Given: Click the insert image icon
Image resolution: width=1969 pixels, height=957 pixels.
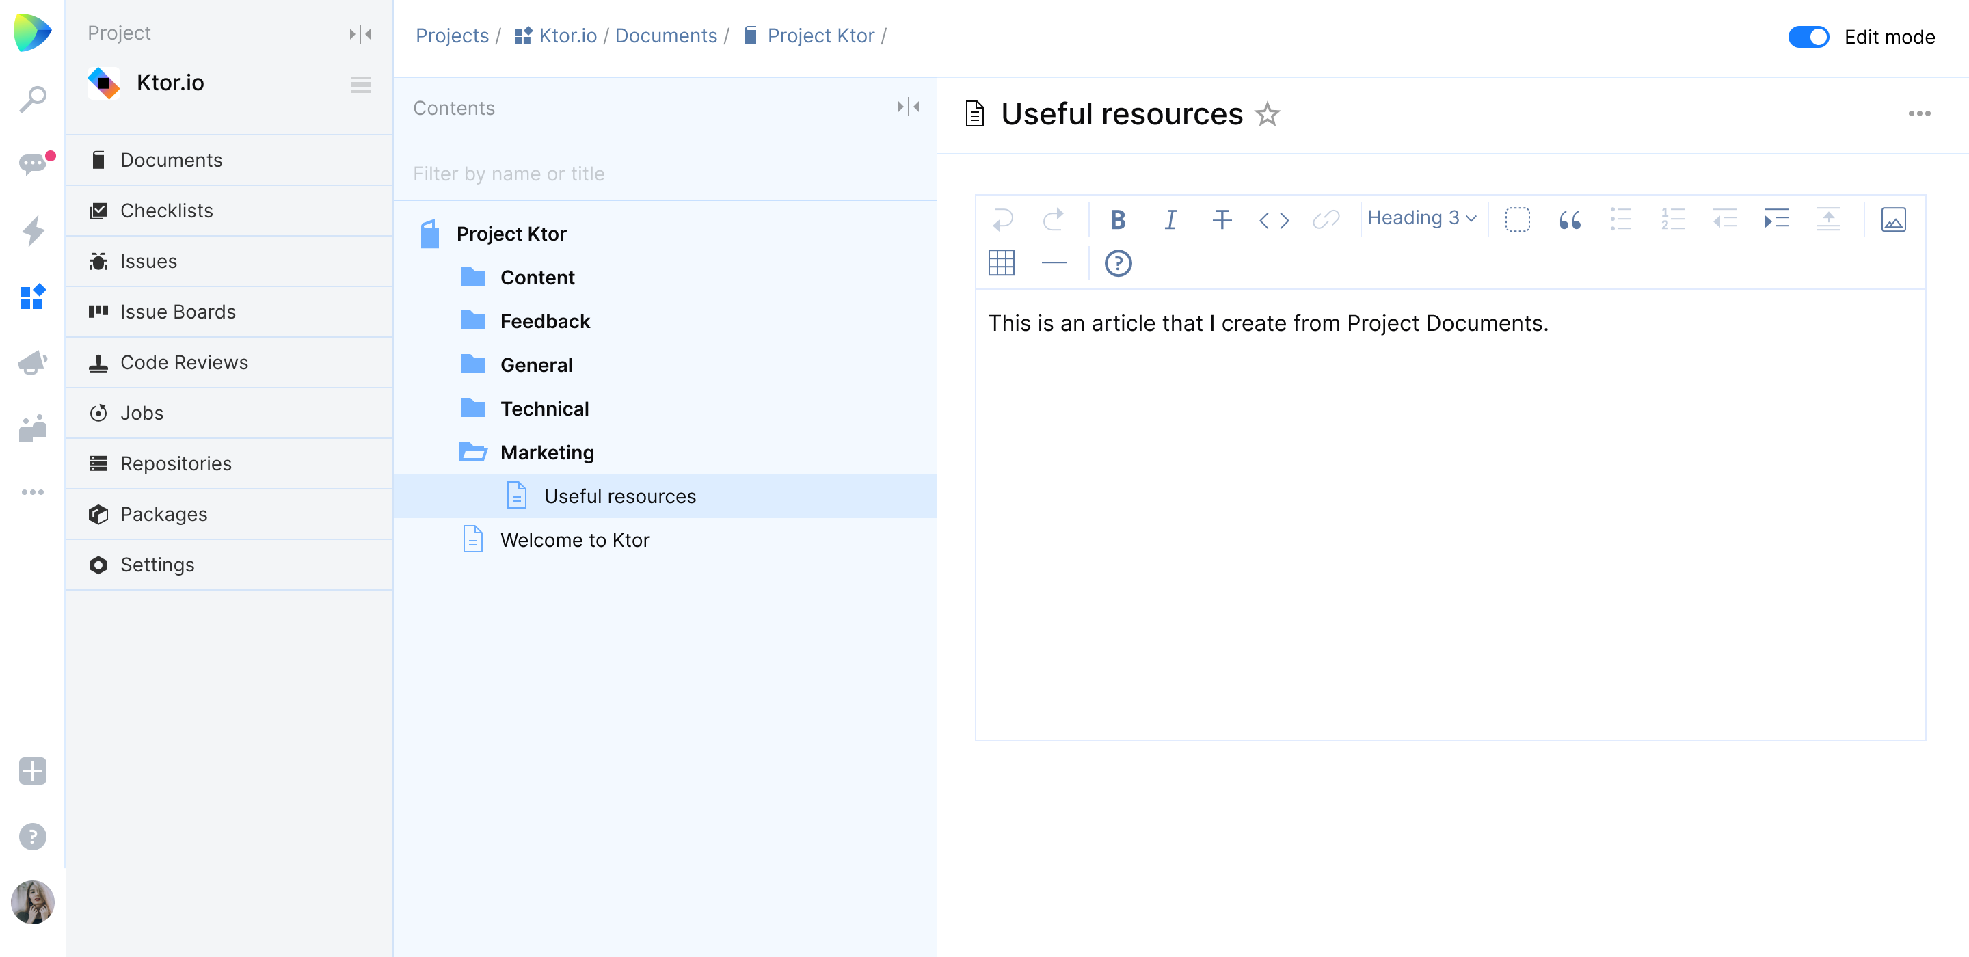Looking at the screenshot, I should [x=1892, y=219].
